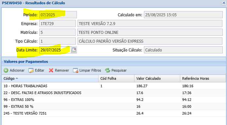Click the Matrícula field with 5

[57, 32]
